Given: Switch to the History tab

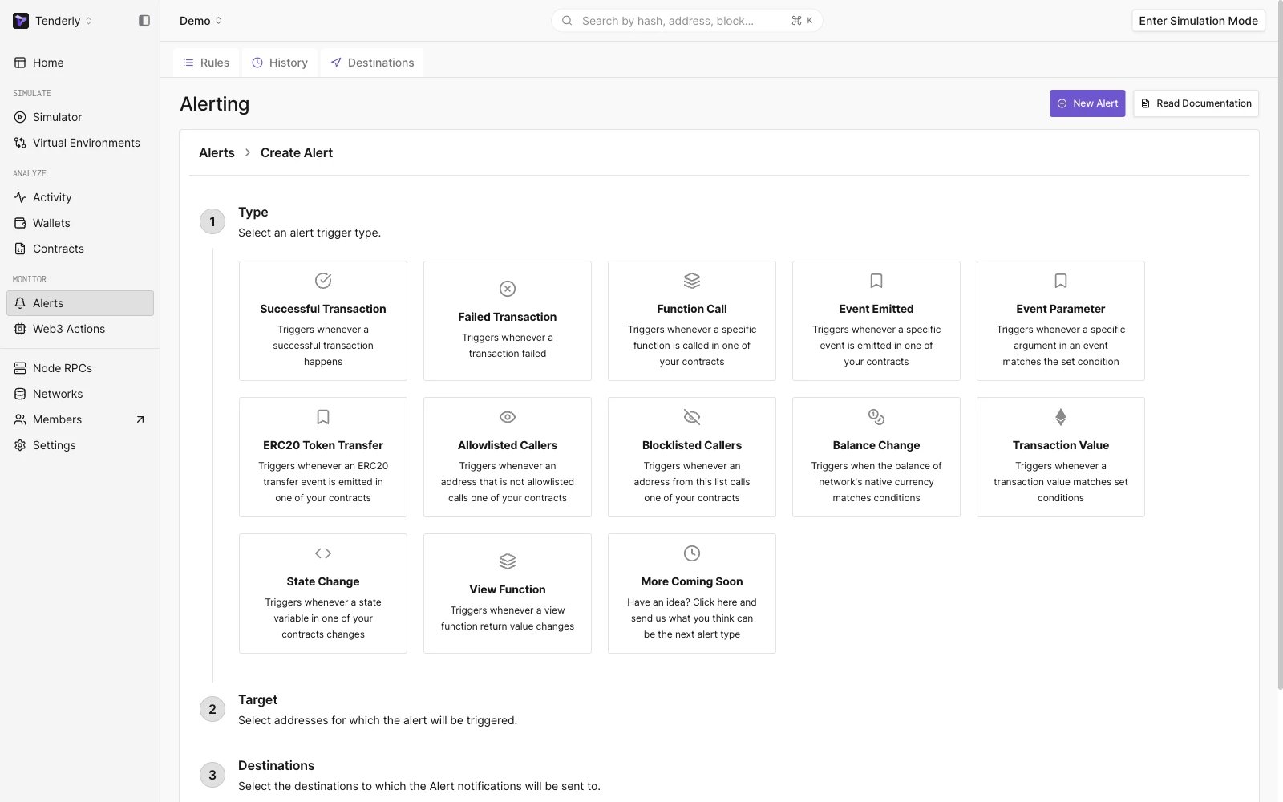Looking at the screenshot, I should [x=280, y=63].
